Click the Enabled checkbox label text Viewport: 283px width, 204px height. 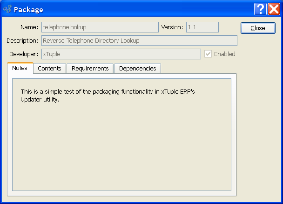(x=224, y=54)
